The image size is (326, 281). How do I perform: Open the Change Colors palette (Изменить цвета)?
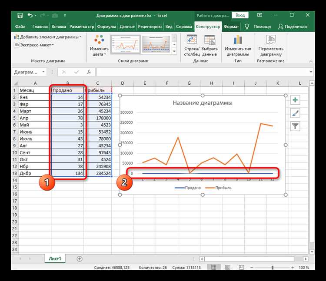99,46
